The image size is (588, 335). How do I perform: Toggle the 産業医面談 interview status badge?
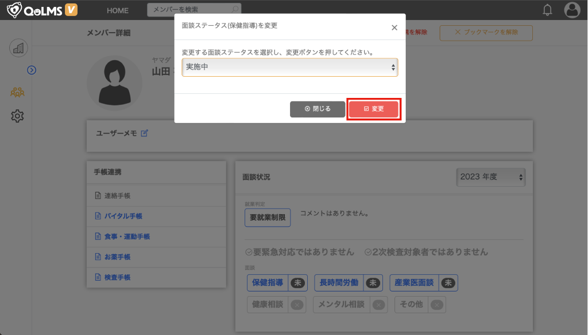[423, 282]
